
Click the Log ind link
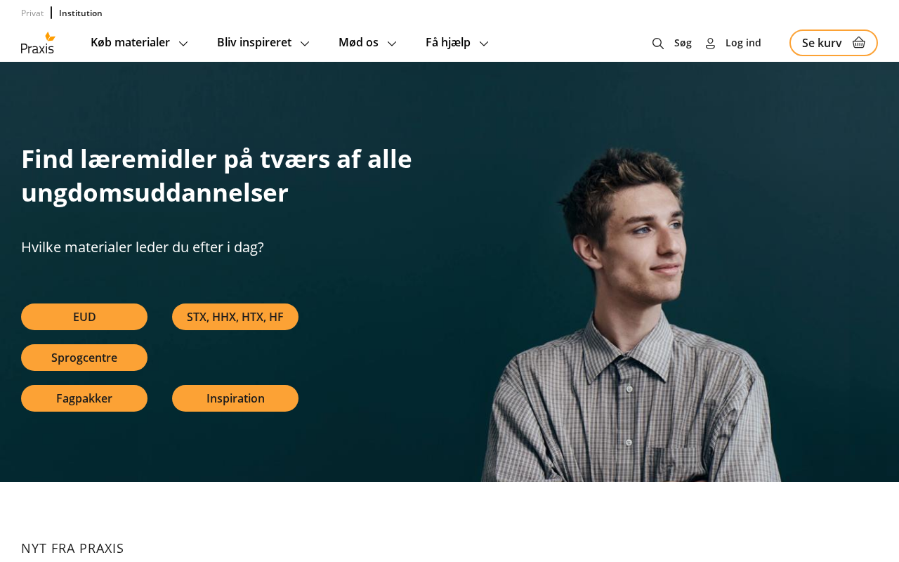[x=743, y=43]
